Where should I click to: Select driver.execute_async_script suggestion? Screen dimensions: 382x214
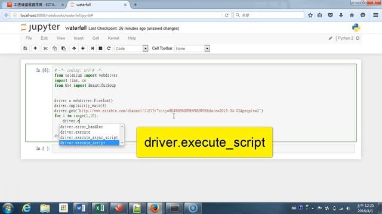90,137
